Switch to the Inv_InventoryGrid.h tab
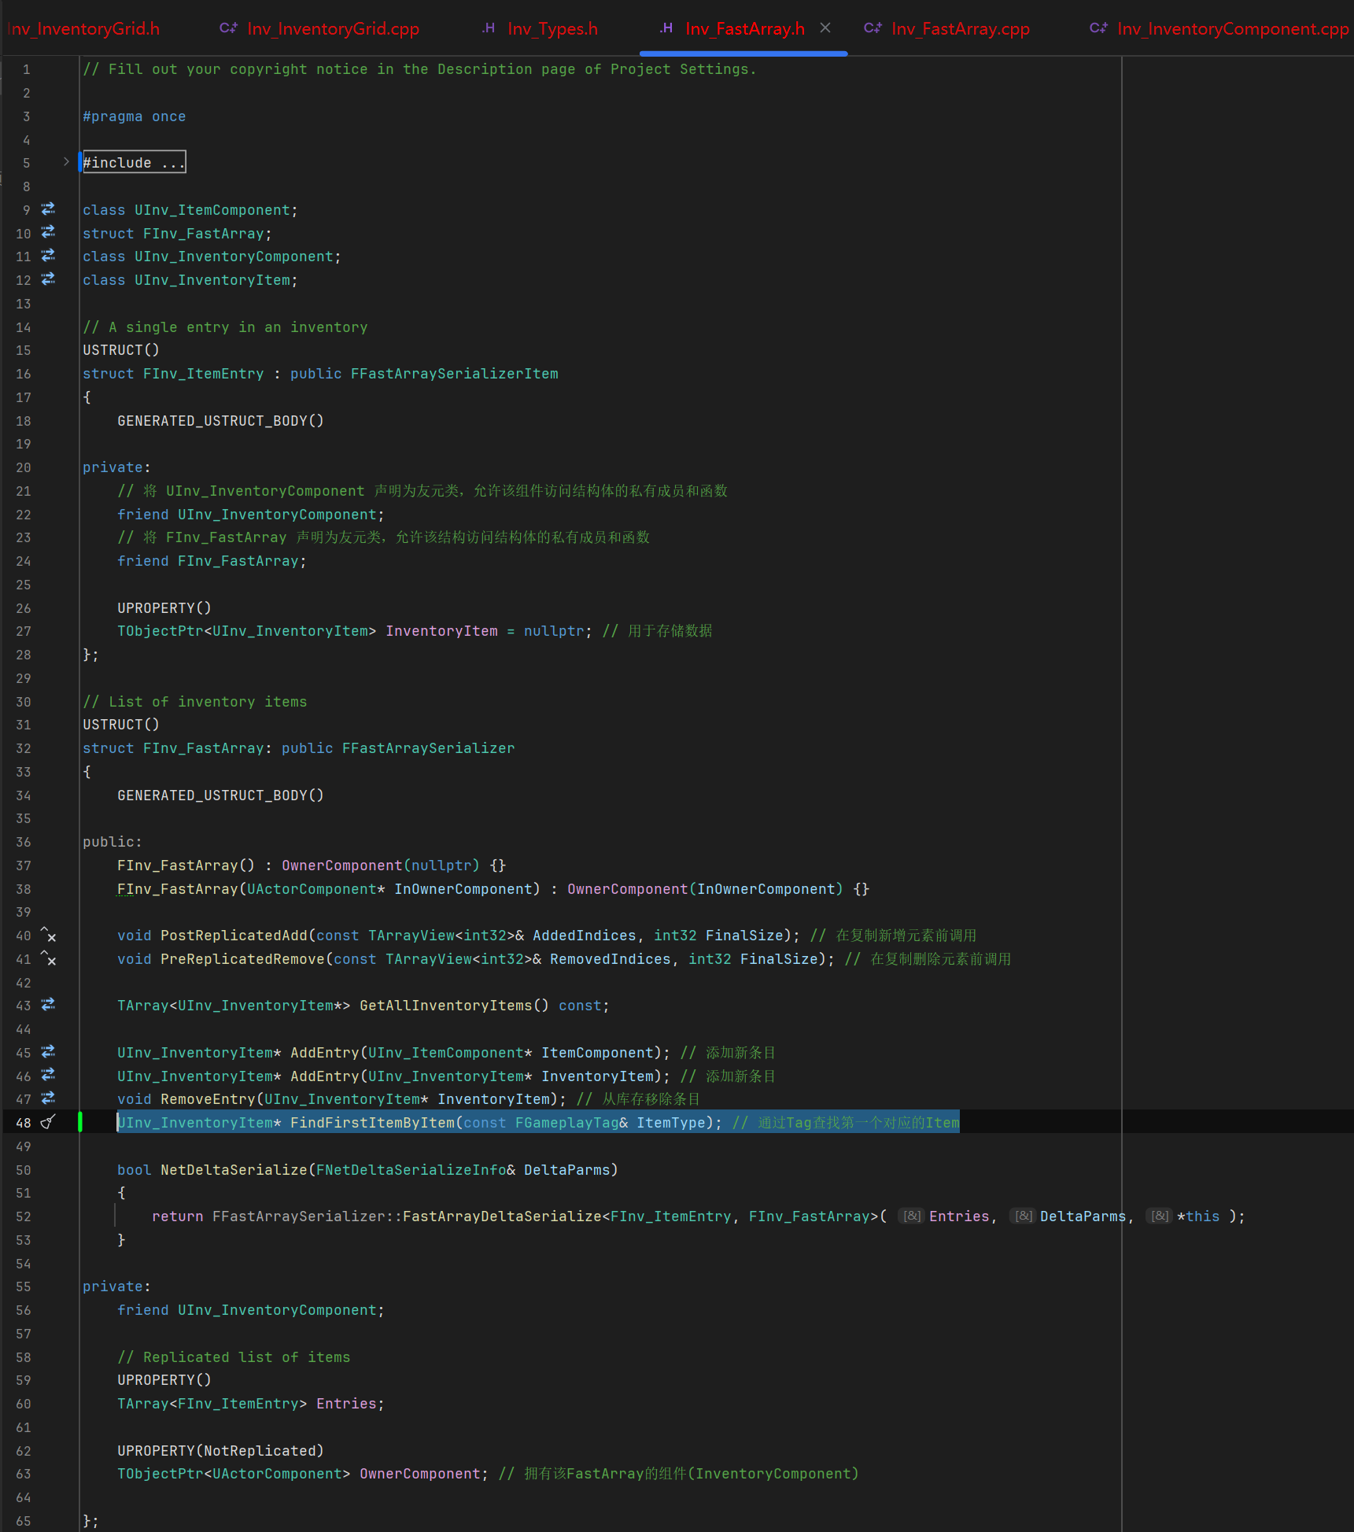This screenshot has height=1532, width=1354. click(83, 29)
